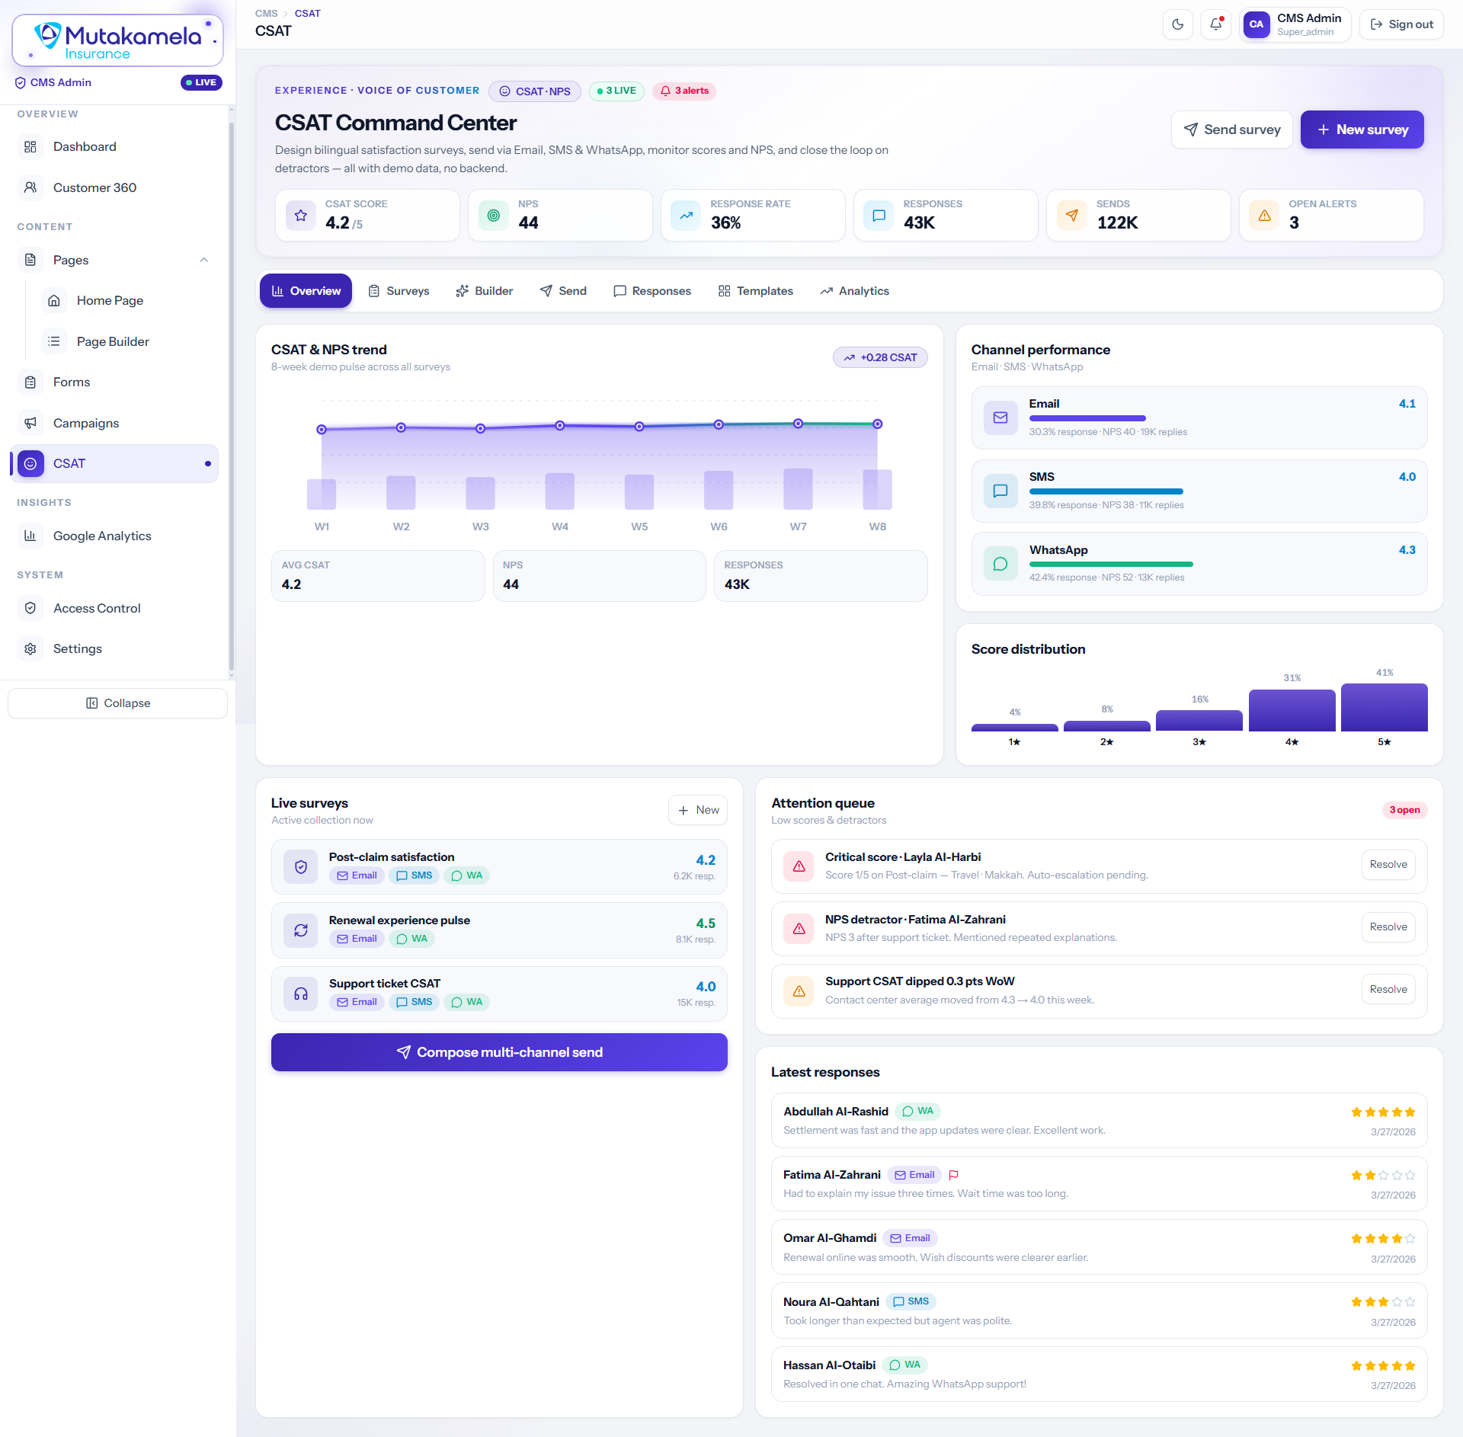Viewport: 1463px width, 1437px height.
Task: Open the Templates tab
Action: coord(755,291)
